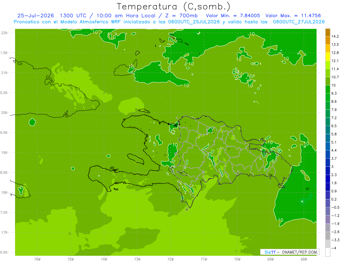Click the '8.6' colorbar value
This screenshot has height=263, width=341.
334,102
